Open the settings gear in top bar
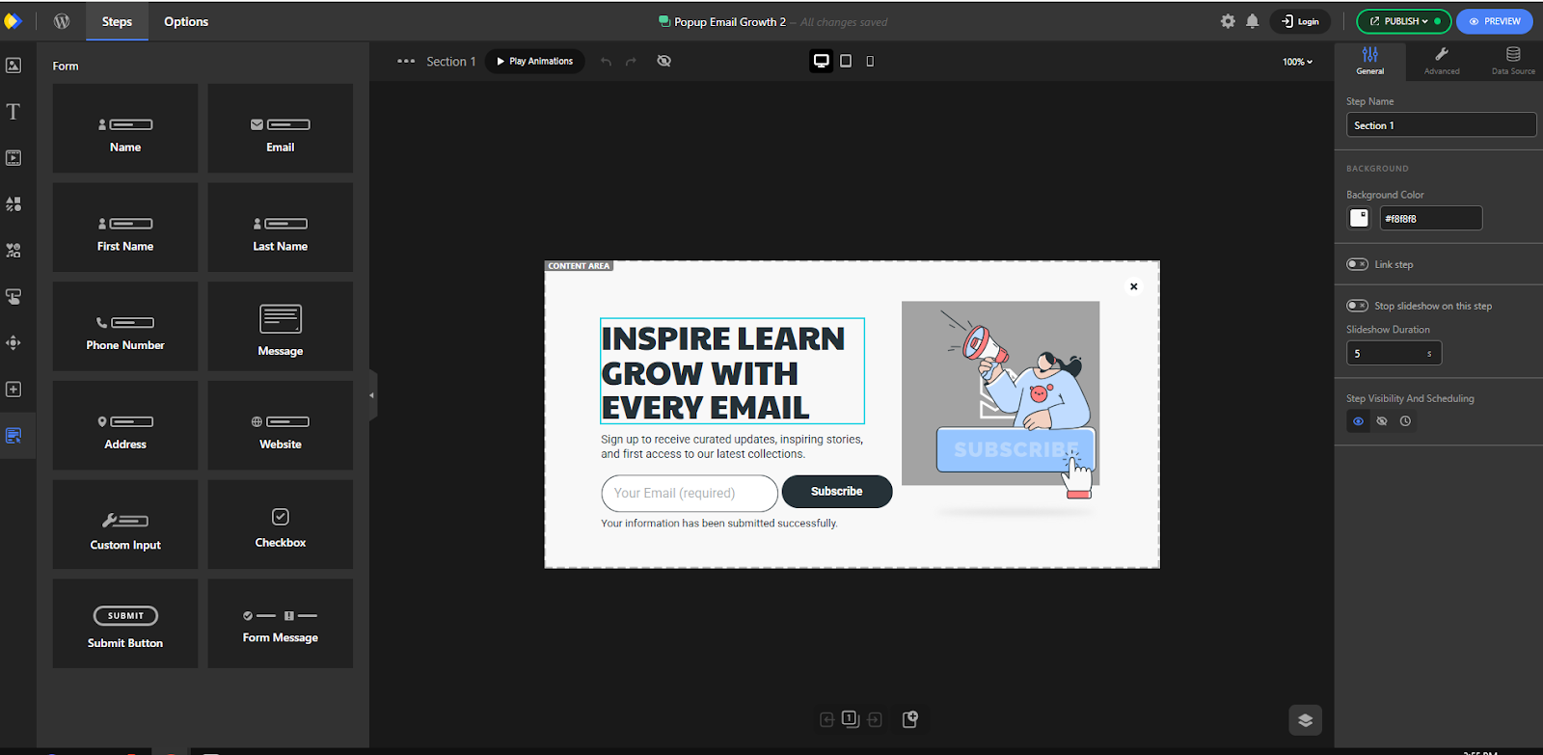This screenshot has height=755, width=1543. point(1228,21)
